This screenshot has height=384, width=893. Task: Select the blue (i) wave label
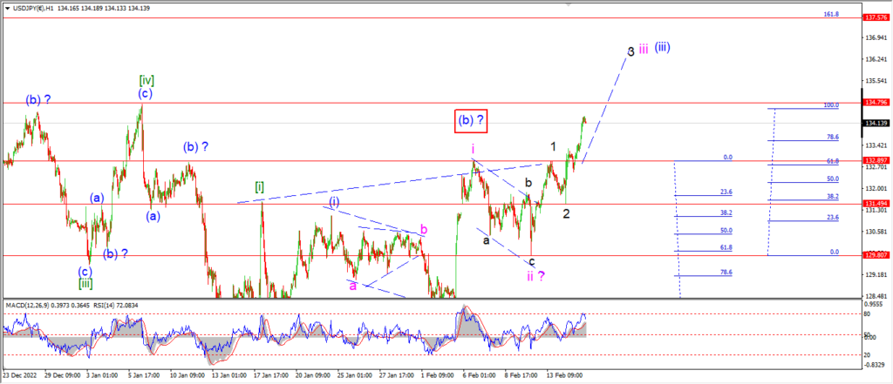(x=334, y=202)
